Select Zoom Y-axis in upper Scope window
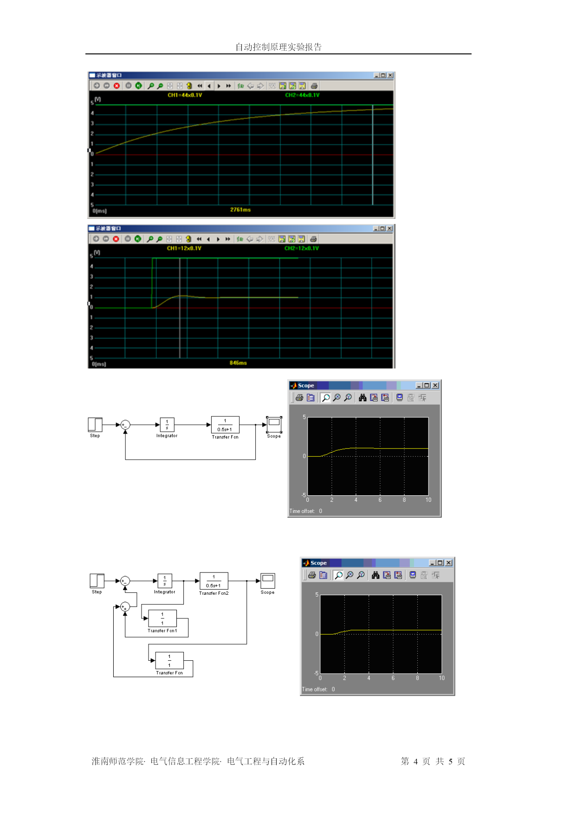The height and width of the screenshot is (815, 576). [x=348, y=398]
